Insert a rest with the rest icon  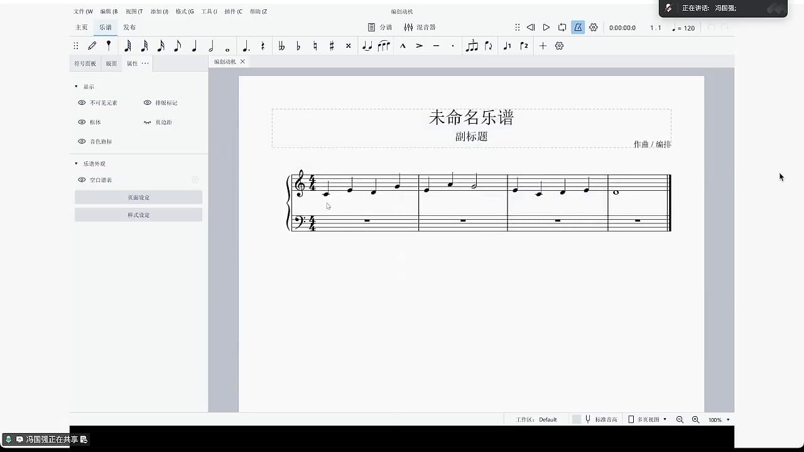pyautogui.click(x=263, y=46)
